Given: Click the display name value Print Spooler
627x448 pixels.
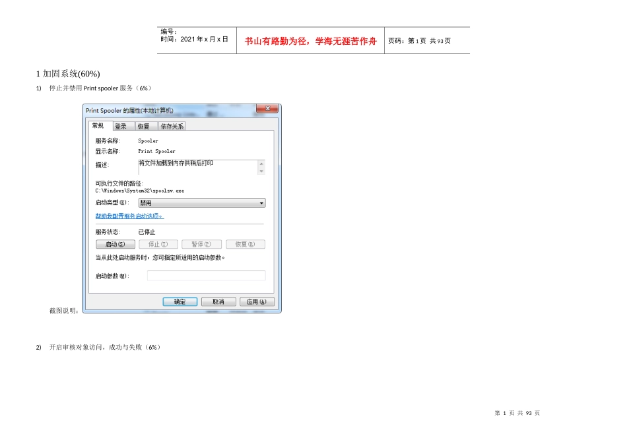Looking at the screenshot, I should (157, 151).
